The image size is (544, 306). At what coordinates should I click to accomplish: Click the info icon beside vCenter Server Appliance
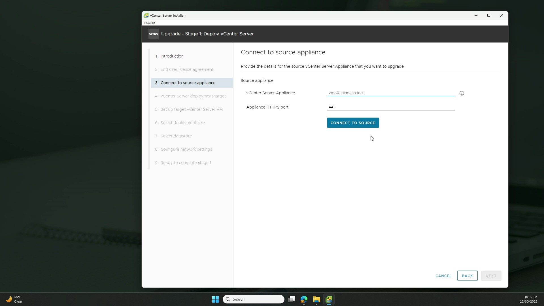(x=462, y=93)
